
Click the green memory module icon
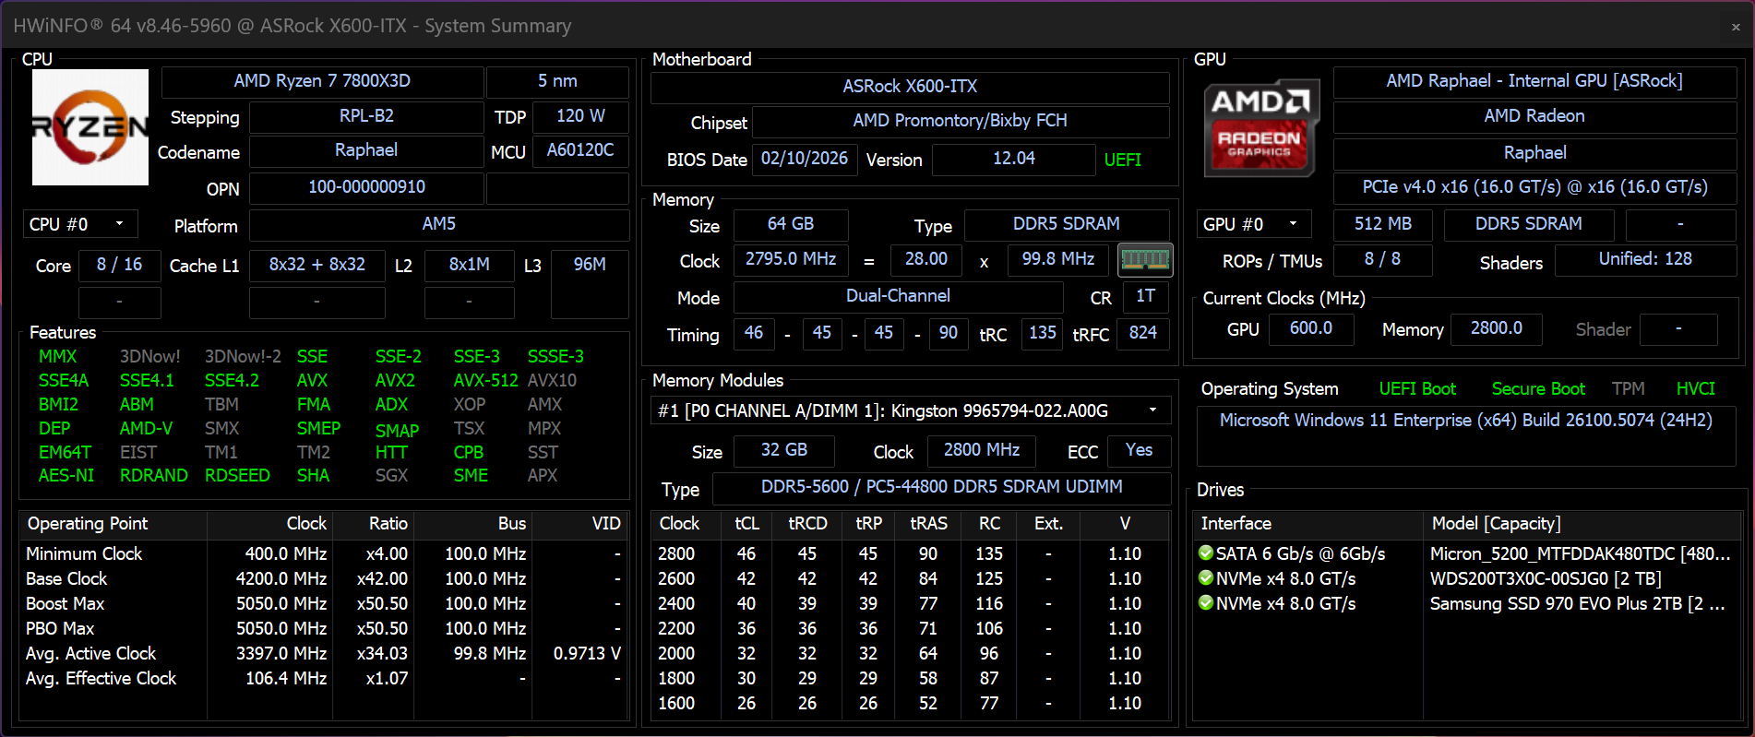(1144, 260)
